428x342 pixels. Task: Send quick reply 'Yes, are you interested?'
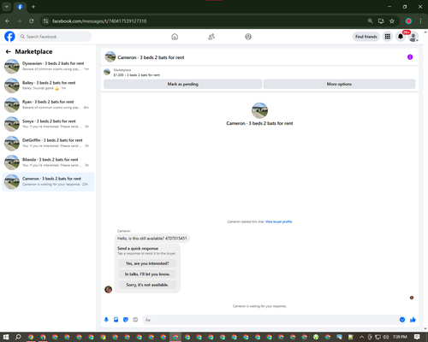click(147, 263)
